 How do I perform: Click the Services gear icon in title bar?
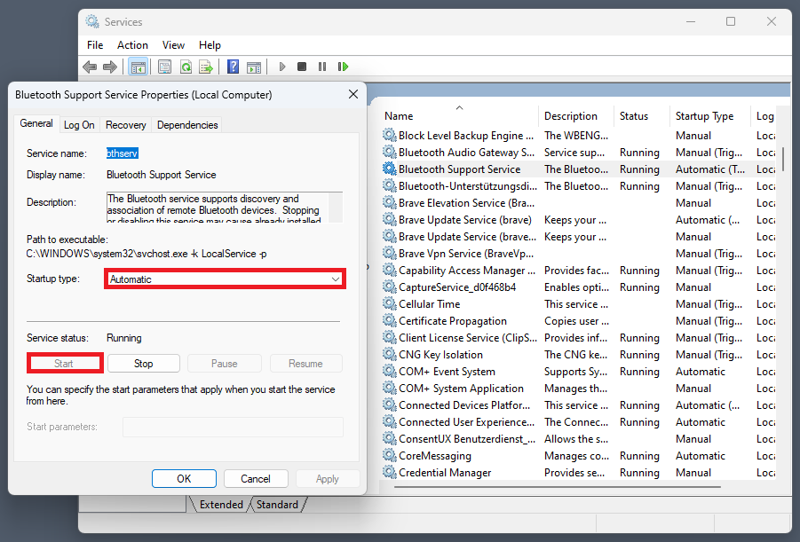tap(92, 21)
